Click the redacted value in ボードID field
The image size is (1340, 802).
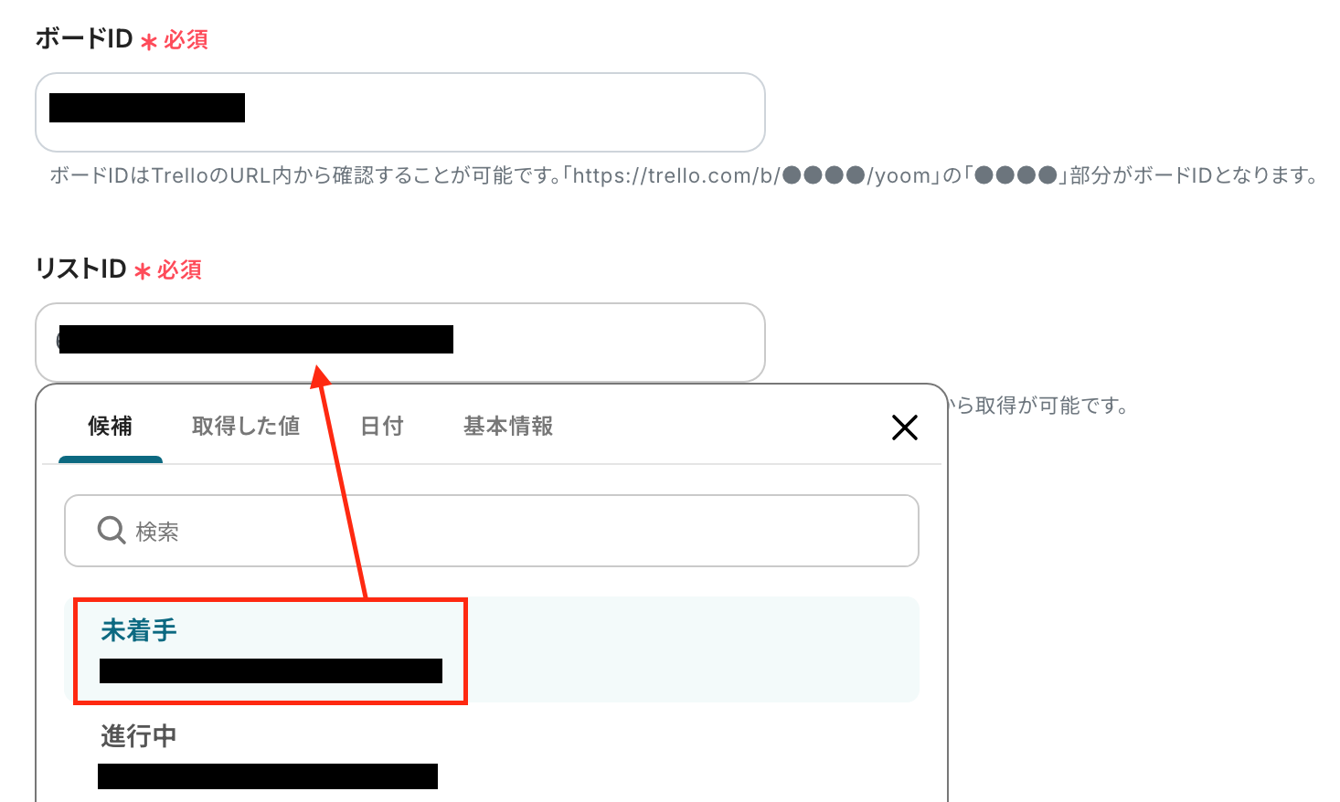point(147,108)
